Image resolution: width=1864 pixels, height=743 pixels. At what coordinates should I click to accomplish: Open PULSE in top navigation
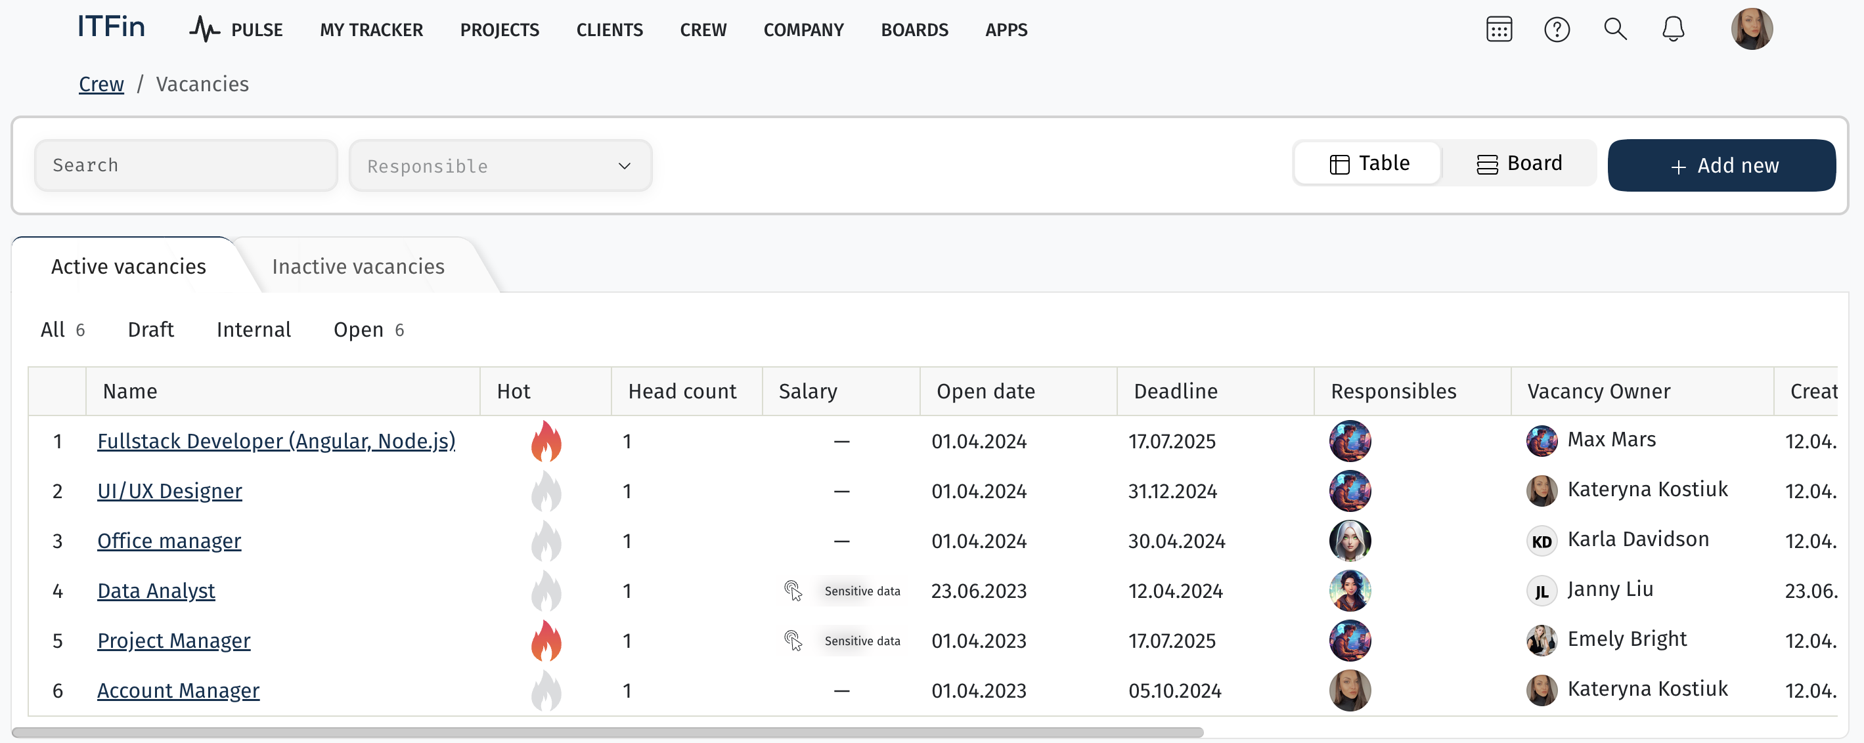pyautogui.click(x=236, y=30)
